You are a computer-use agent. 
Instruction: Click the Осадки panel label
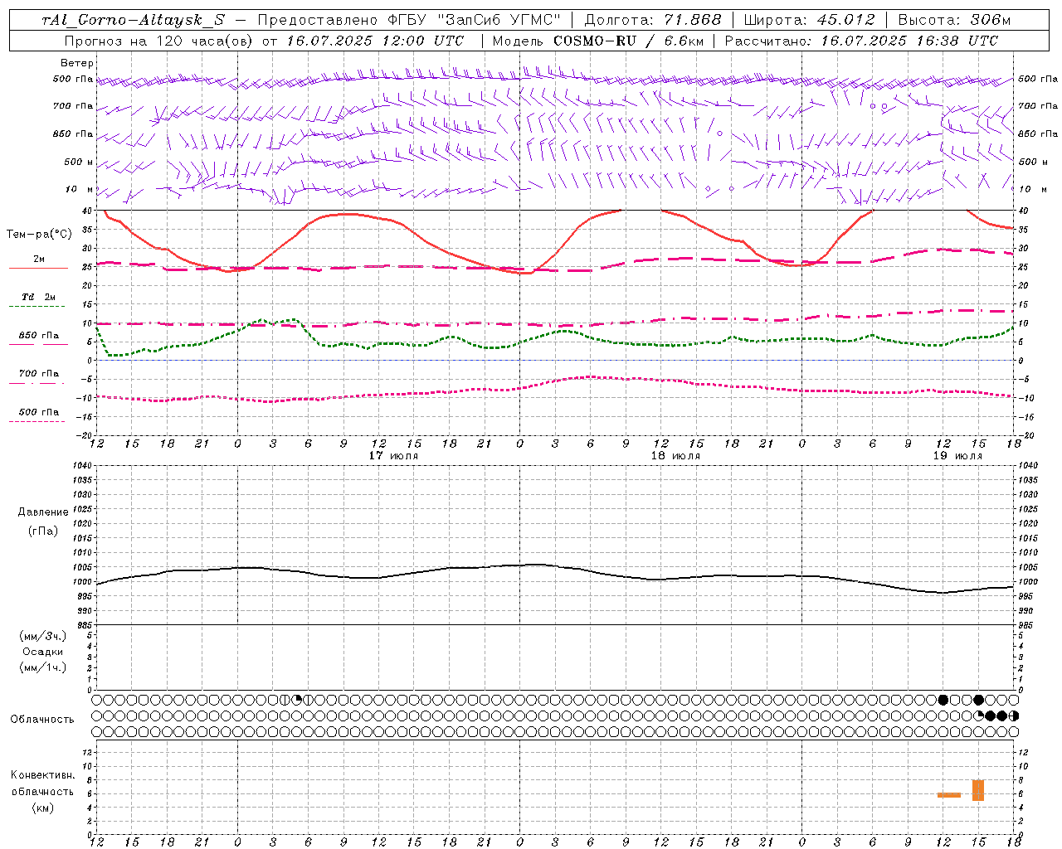pos(43,652)
